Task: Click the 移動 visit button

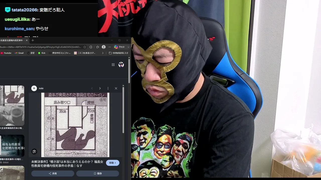Action: point(113,163)
